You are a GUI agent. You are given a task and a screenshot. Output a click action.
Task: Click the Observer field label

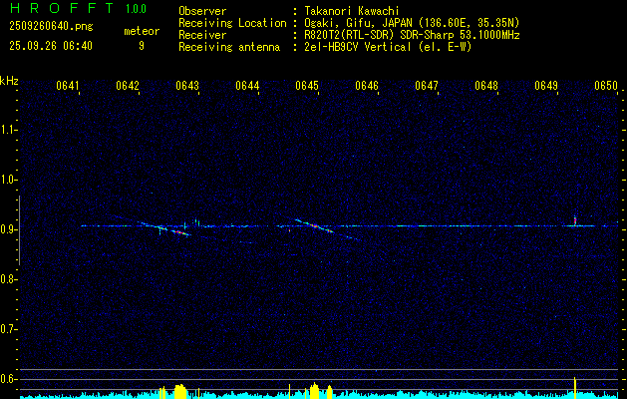[202, 11]
